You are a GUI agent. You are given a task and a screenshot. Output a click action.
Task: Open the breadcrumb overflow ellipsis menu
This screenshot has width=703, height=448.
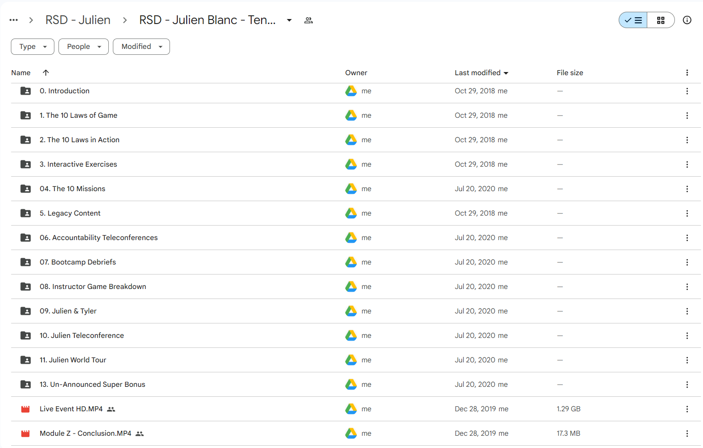(x=14, y=20)
